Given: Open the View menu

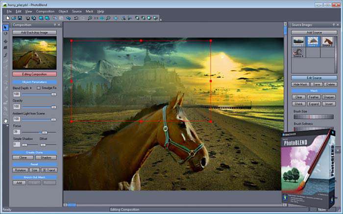Looking at the screenshot, I should tap(28, 11).
